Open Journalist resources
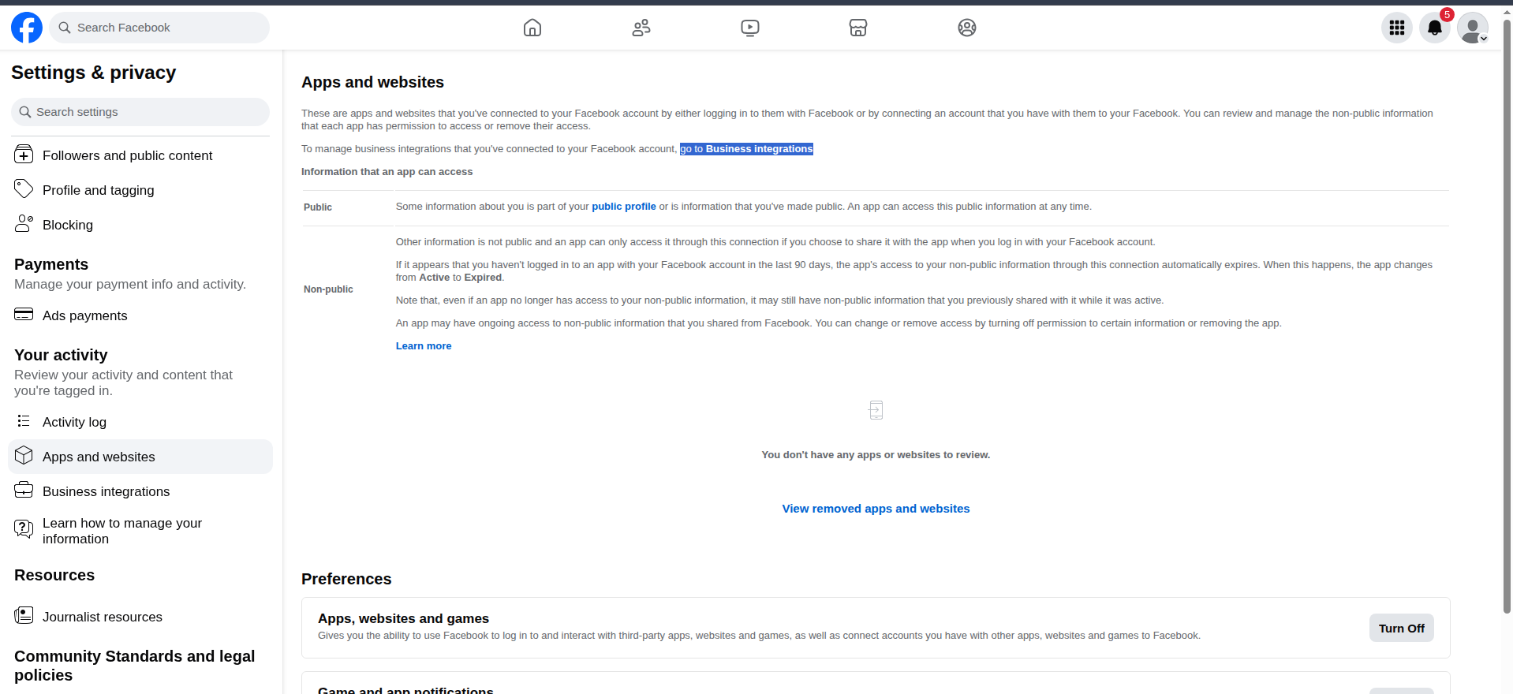 (x=140, y=617)
